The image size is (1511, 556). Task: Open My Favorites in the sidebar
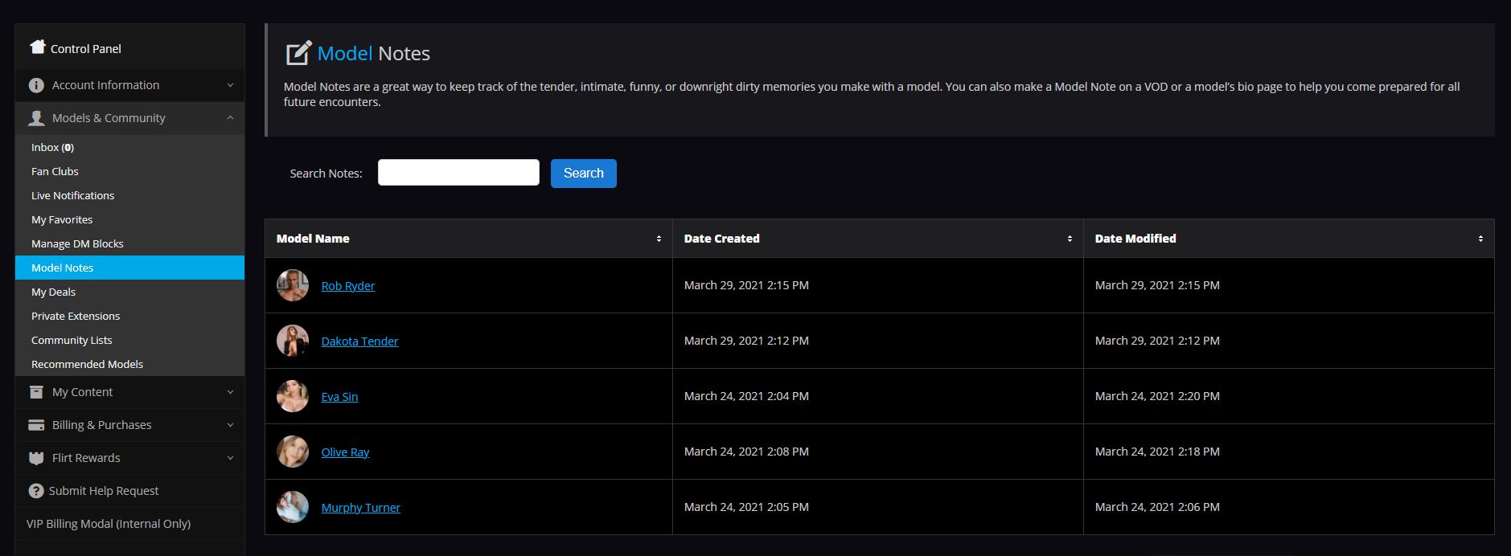62,219
